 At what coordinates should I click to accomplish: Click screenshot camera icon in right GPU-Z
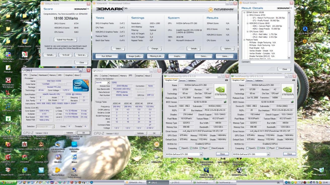[294, 80]
